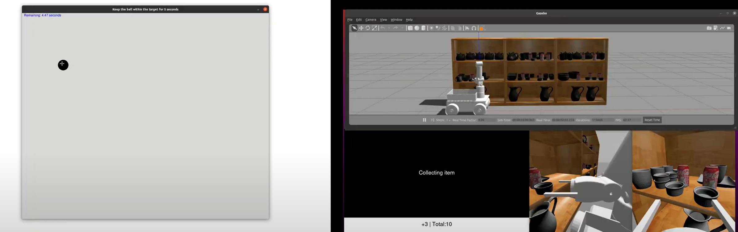Pause the Gazebo simulation
This screenshot has width=738, height=232.
(x=424, y=120)
